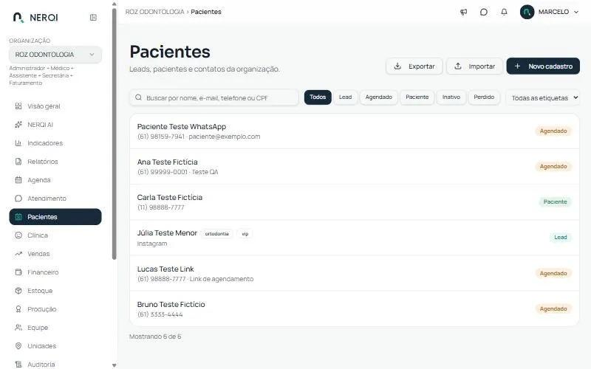Viewport: 591px width, 369px height.
Task: Click the search by name input field
Action: point(214,97)
